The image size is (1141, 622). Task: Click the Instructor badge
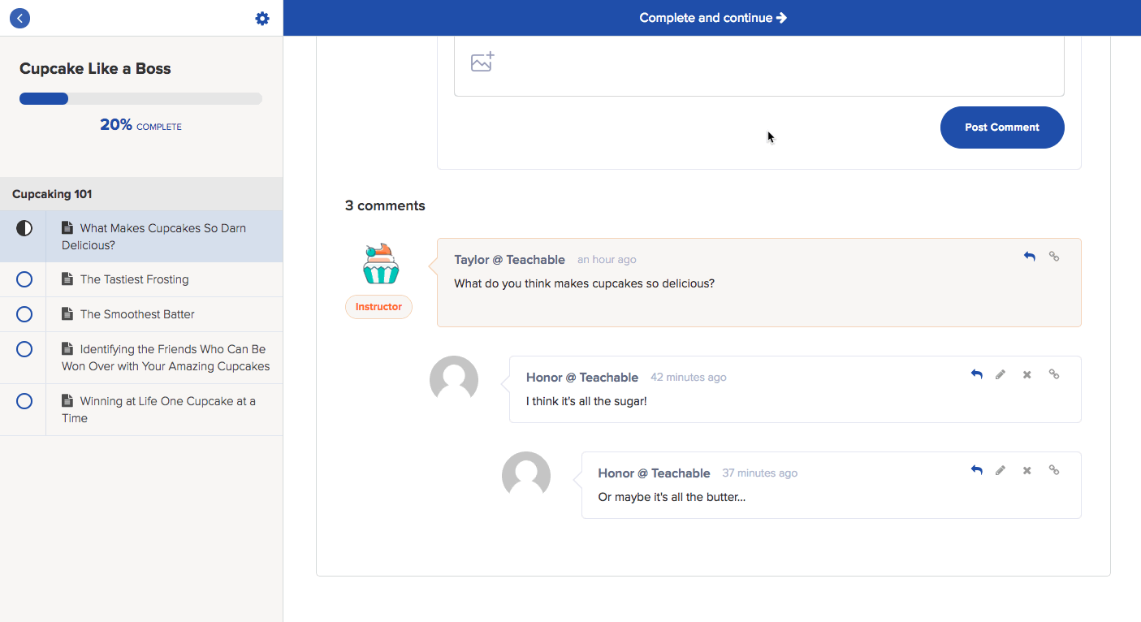pyautogui.click(x=378, y=307)
